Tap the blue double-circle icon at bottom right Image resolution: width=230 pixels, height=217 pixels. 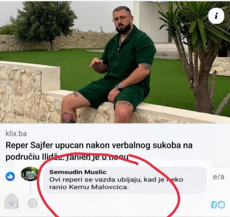click(x=217, y=204)
